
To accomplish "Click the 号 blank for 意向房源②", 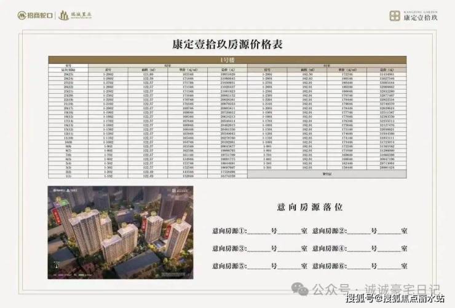I will click(x=359, y=231).
